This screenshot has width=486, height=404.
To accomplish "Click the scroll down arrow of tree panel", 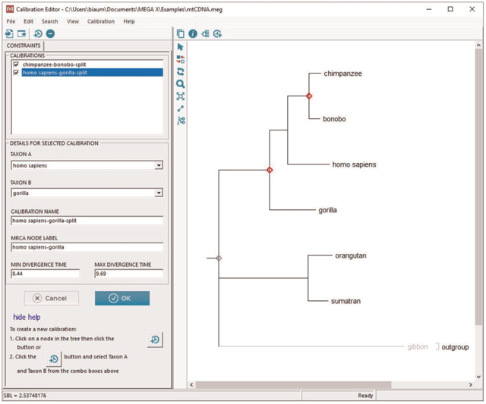I will (478, 377).
